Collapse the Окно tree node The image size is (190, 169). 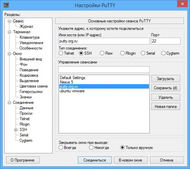pos(9,54)
